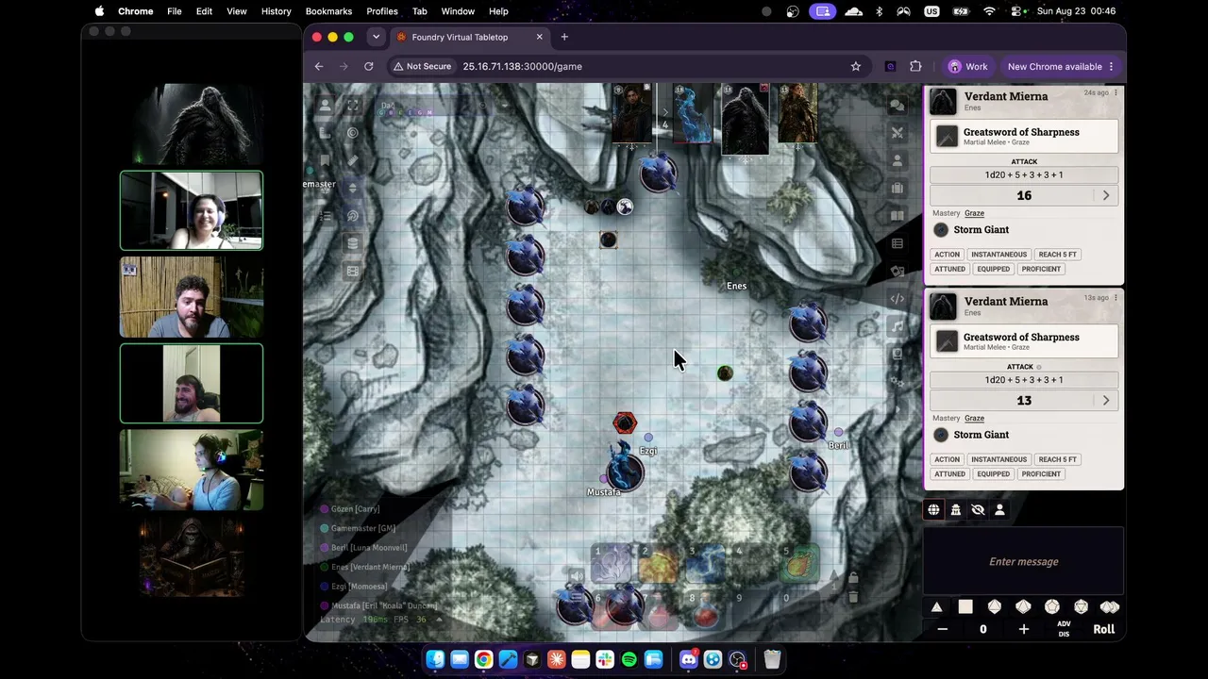Set roll mode to Blind GM Roll
This screenshot has width=1208, height=679.
coord(978,510)
